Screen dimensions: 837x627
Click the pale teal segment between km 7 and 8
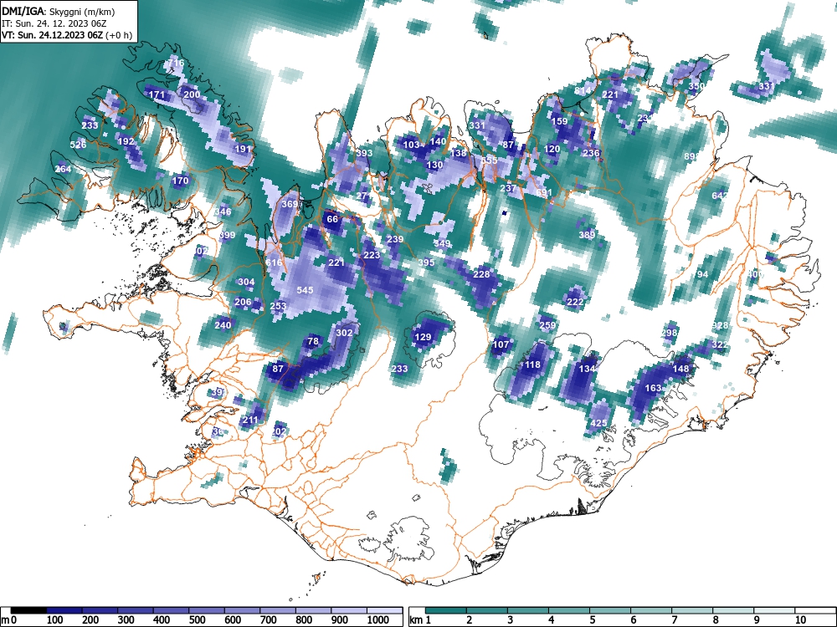(x=692, y=610)
